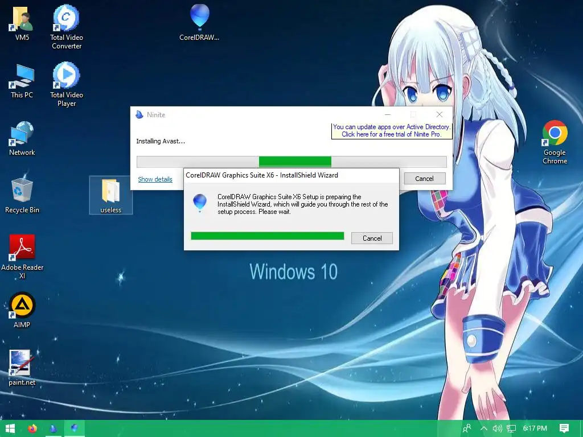The height and width of the screenshot is (437, 583).
Task: Open Google Chrome desktop shortcut
Action: click(555, 142)
